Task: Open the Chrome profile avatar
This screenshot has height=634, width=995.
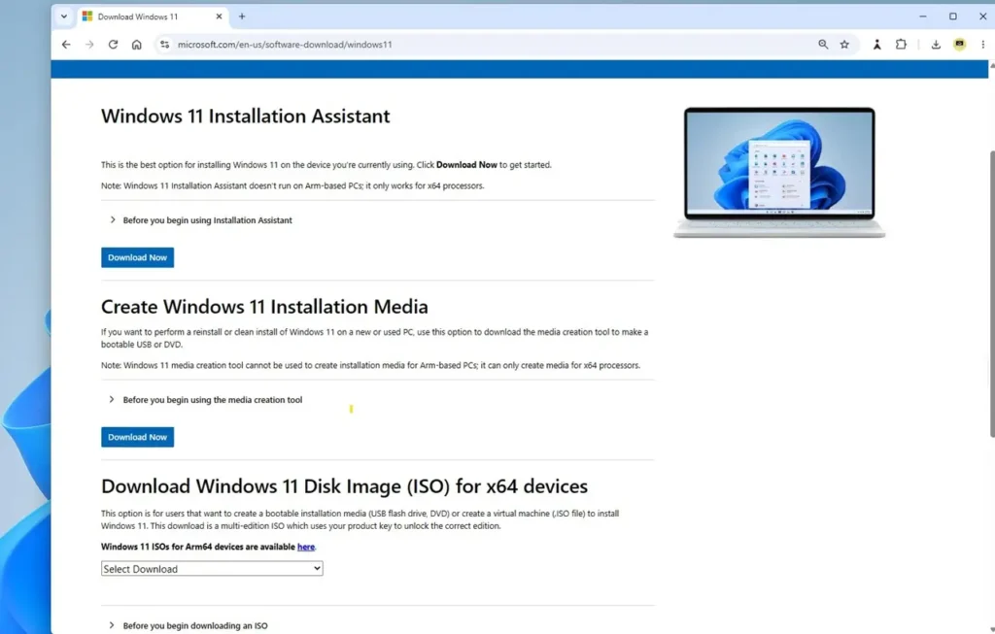Action: tap(959, 45)
